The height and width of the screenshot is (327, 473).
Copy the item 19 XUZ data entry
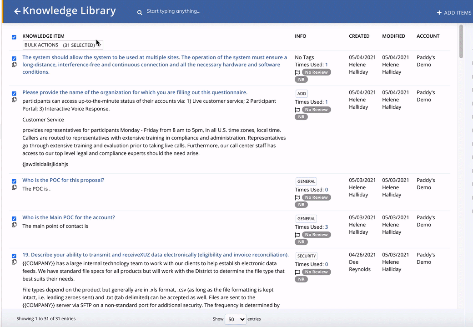click(14, 262)
